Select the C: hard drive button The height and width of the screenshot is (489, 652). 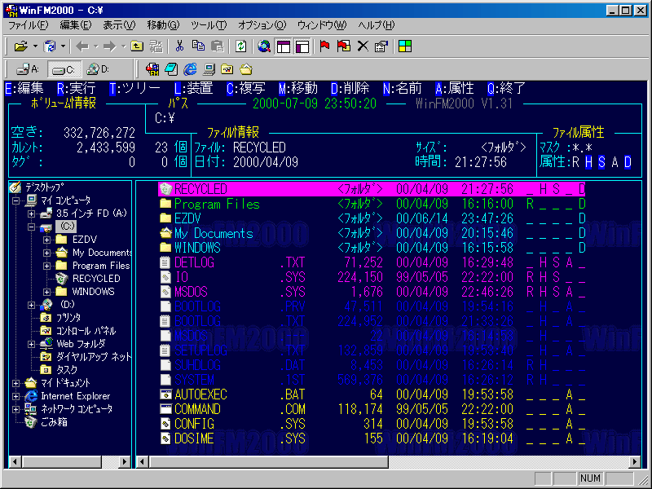(64, 69)
